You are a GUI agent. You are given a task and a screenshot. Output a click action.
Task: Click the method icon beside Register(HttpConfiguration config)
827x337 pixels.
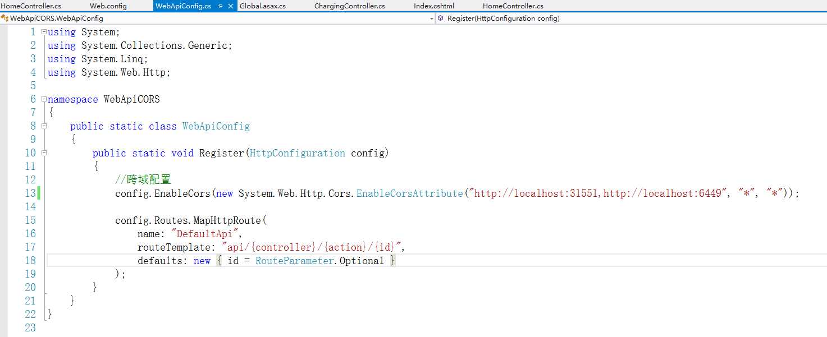click(441, 19)
